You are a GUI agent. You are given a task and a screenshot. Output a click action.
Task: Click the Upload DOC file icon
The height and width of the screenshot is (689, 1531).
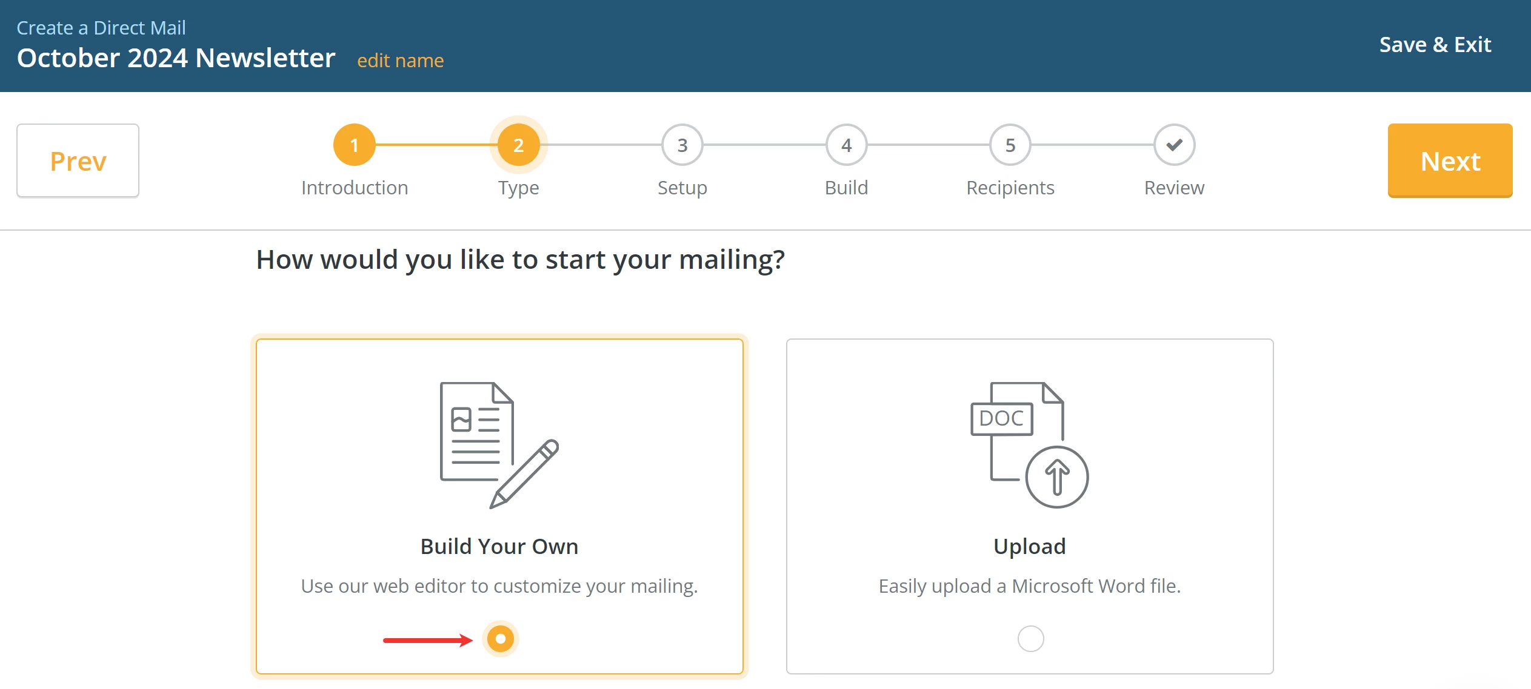[x=1029, y=444]
